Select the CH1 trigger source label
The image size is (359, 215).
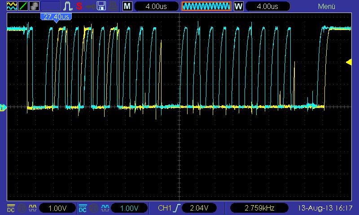coord(165,208)
